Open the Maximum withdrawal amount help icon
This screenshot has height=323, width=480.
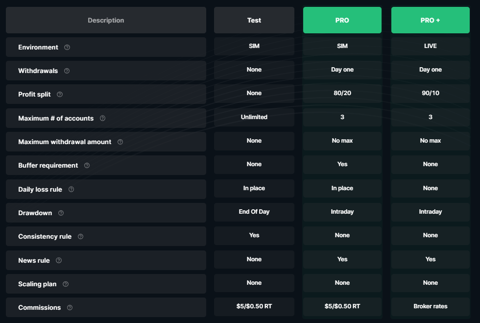coord(120,142)
